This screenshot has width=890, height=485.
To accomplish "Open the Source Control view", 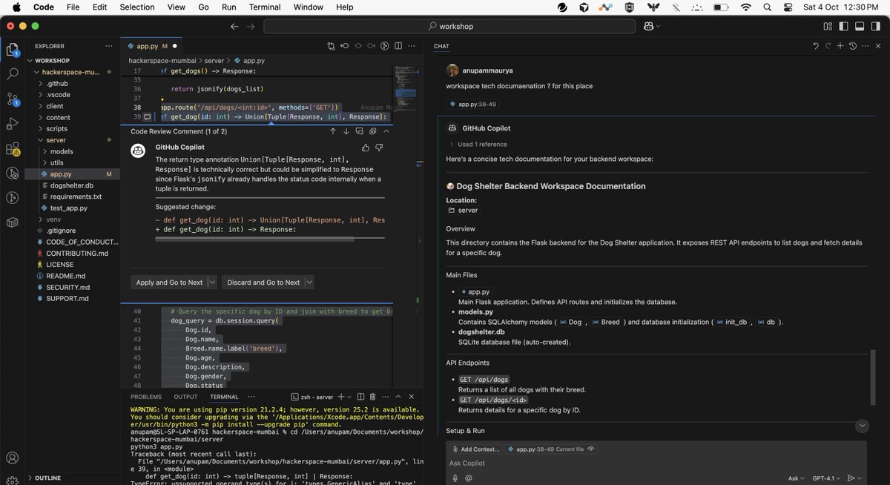I will pyautogui.click(x=12, y=99).
